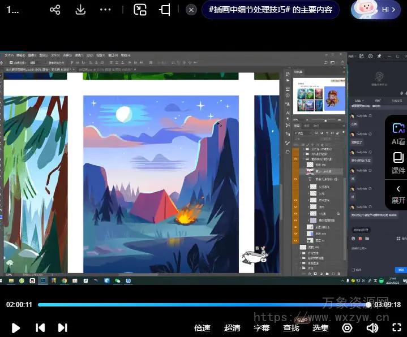Mute the video volume
Viewport: 407px width, 337px height.
(372, 328)
